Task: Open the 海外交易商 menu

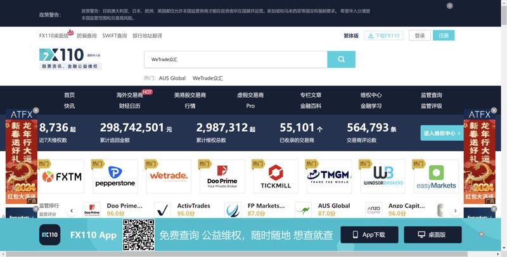Action: click(x=129, y=95)
